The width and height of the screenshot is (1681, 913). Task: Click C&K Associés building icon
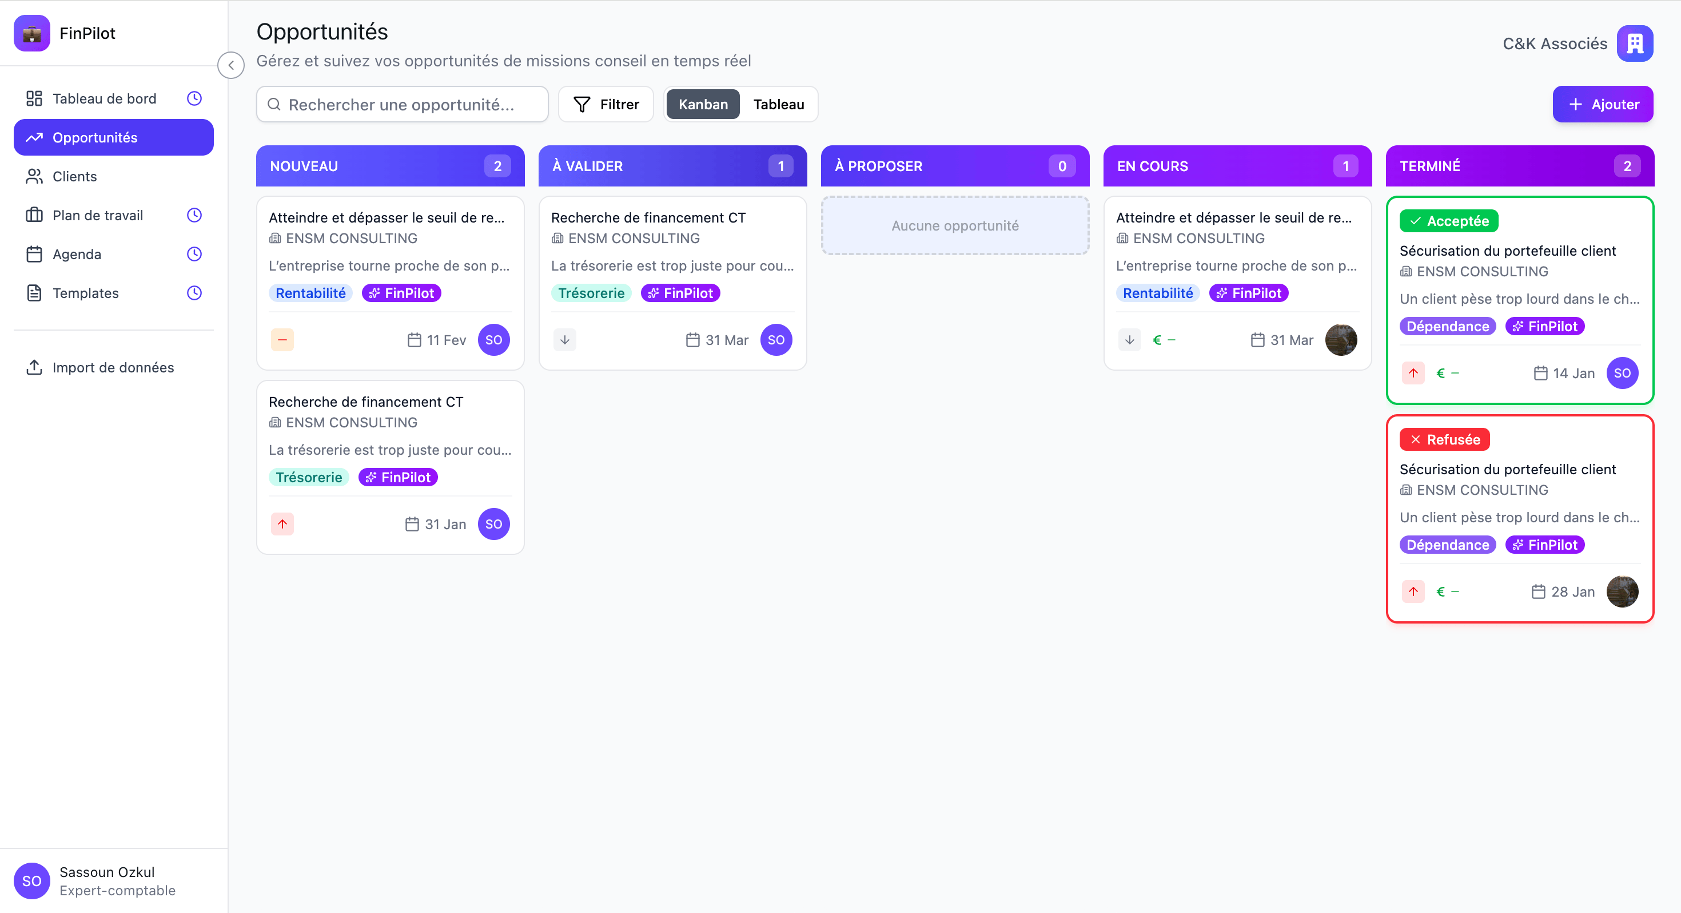click(1634, 43)
